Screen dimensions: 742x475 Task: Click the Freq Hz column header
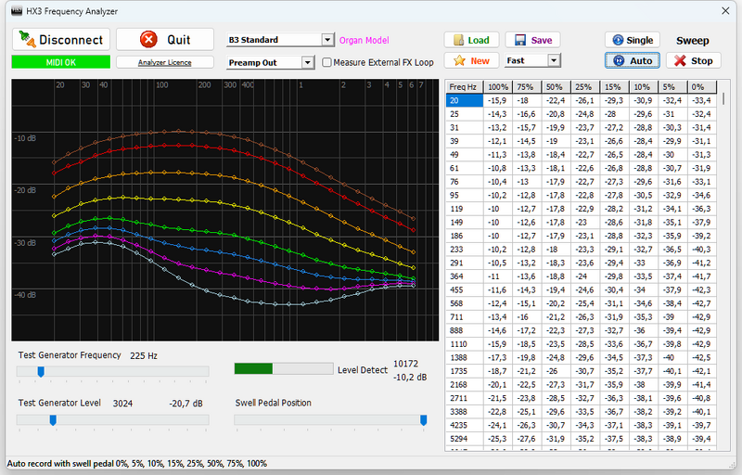(464, 86)
